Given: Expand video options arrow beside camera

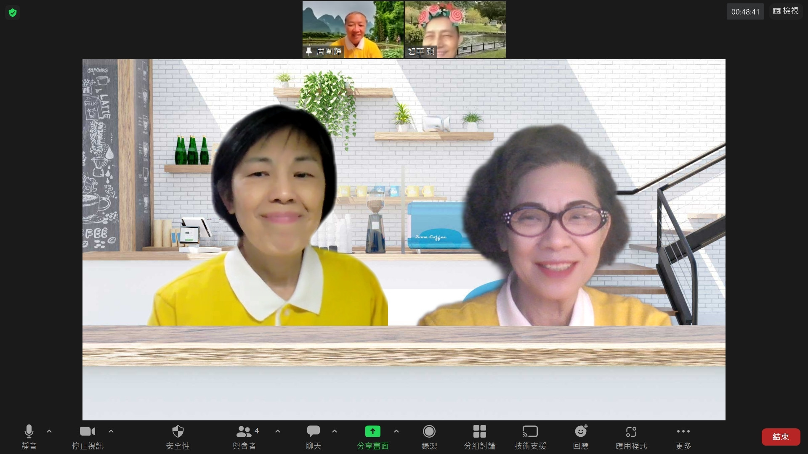Looking at the screenshot, I should click(x=111, y=431).
